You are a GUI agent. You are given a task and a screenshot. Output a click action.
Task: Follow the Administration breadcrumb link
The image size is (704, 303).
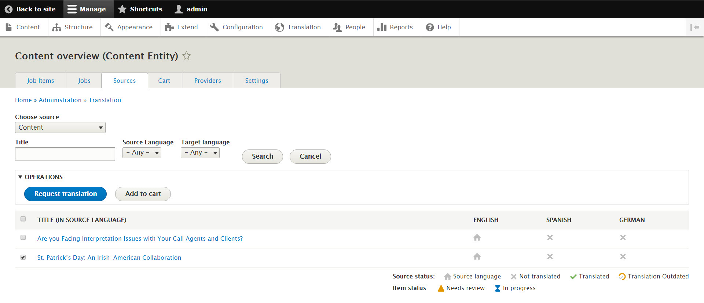coord(60,100)
